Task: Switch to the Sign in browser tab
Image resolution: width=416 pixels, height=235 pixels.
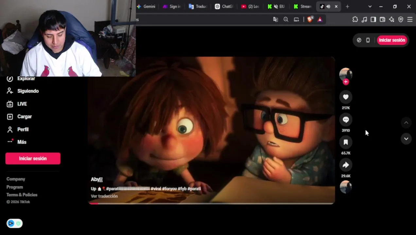Action: [172, 7]
